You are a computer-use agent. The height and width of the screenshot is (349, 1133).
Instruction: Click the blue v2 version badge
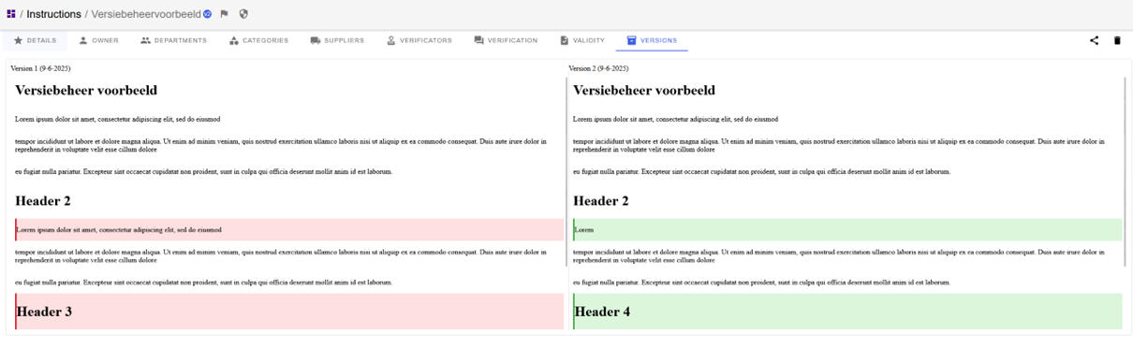[x=208, y=14]
